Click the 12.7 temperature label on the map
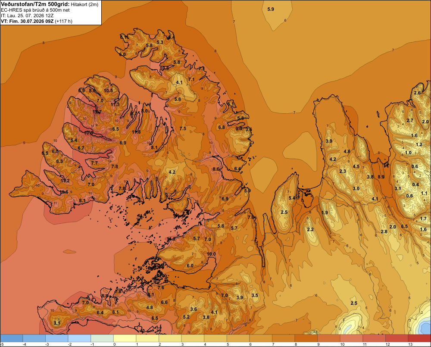This screenshot has height=347, width=431. click(x=97, y=112)
